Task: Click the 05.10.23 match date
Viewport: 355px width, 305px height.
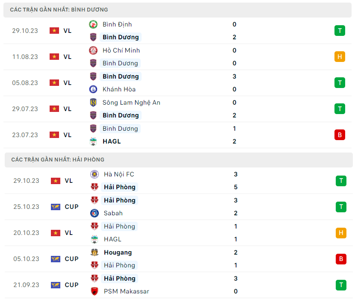Action: point(26,259)
